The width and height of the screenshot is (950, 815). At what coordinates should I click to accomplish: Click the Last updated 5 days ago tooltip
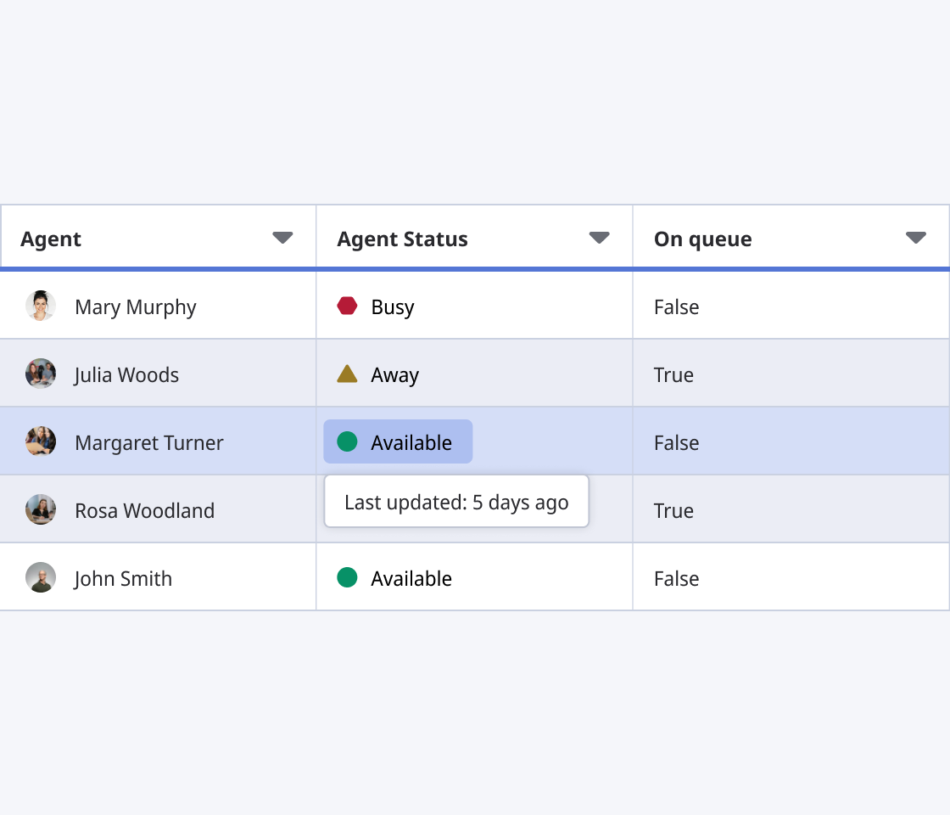click(x=456, y=502)
